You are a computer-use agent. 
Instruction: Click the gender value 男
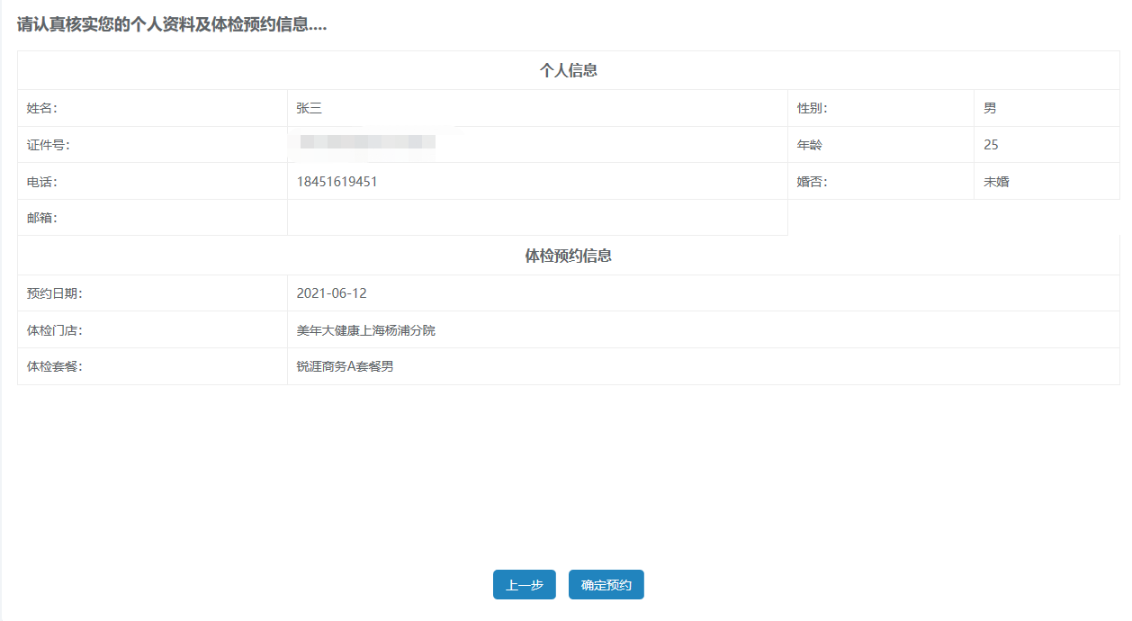[x=990, y=108]
